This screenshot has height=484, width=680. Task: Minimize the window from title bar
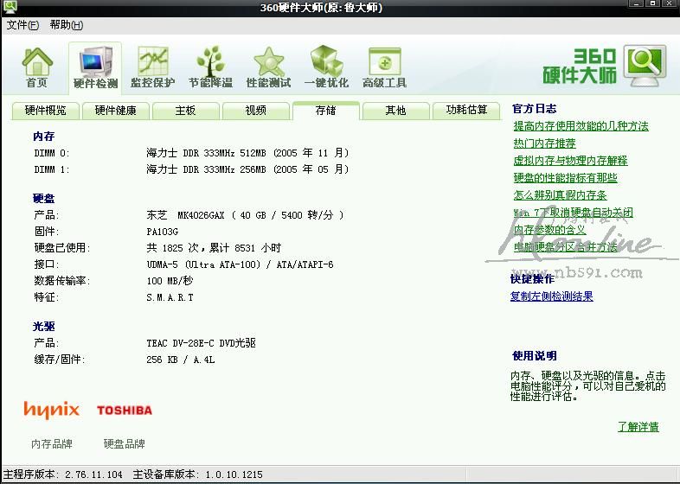point(636,3)
